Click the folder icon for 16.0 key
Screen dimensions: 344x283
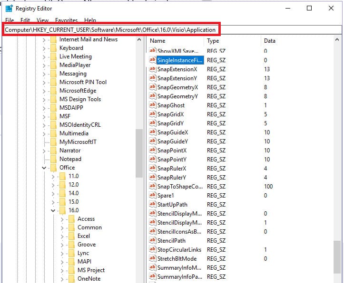point(62,210)
